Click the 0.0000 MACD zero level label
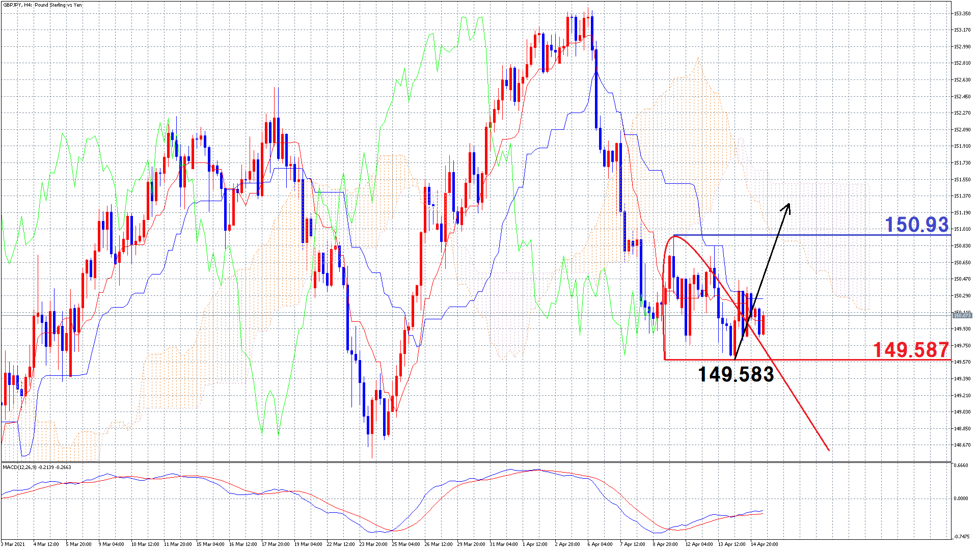Screen dimensions: 978x550 pos(961,499)
